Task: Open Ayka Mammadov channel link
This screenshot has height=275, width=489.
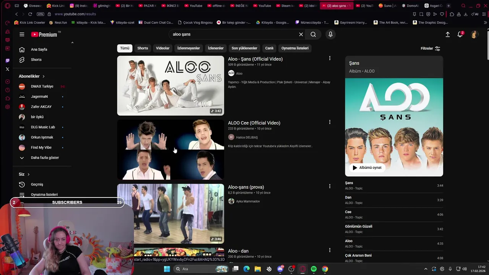Action: tap(248, 201)
